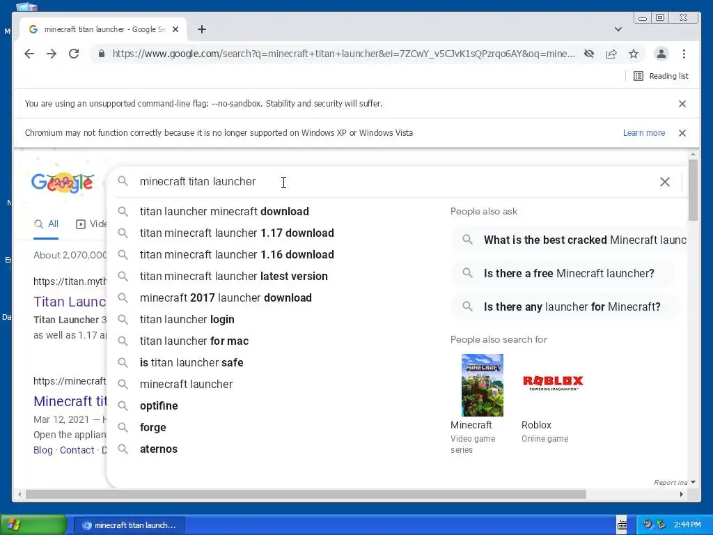
Task: Click Report inappropriate predictions text
Action: (x=671, y=483)
